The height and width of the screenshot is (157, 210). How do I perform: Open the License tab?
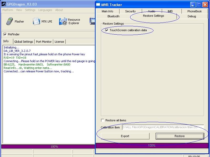59,42
